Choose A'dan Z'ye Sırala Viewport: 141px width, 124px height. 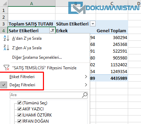point(27,38)
